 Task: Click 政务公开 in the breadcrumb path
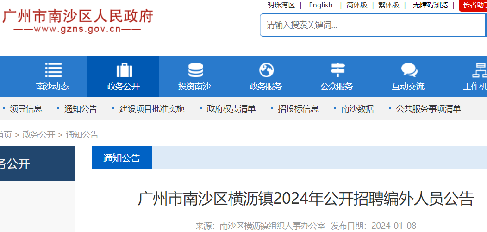[x=39, y=135]
